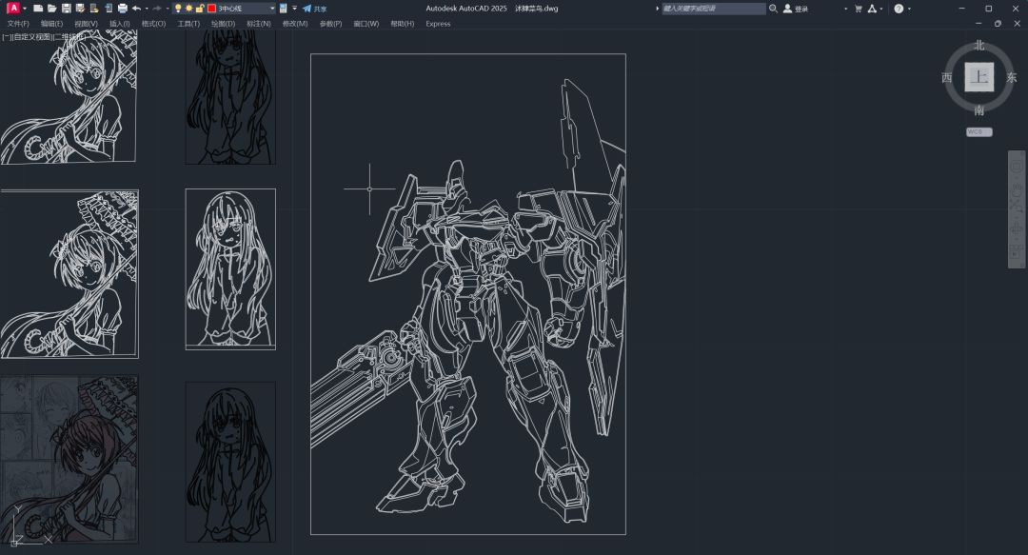Click the keyword search input field
The width and height of the screenshot is (1028, 555).
712,9
